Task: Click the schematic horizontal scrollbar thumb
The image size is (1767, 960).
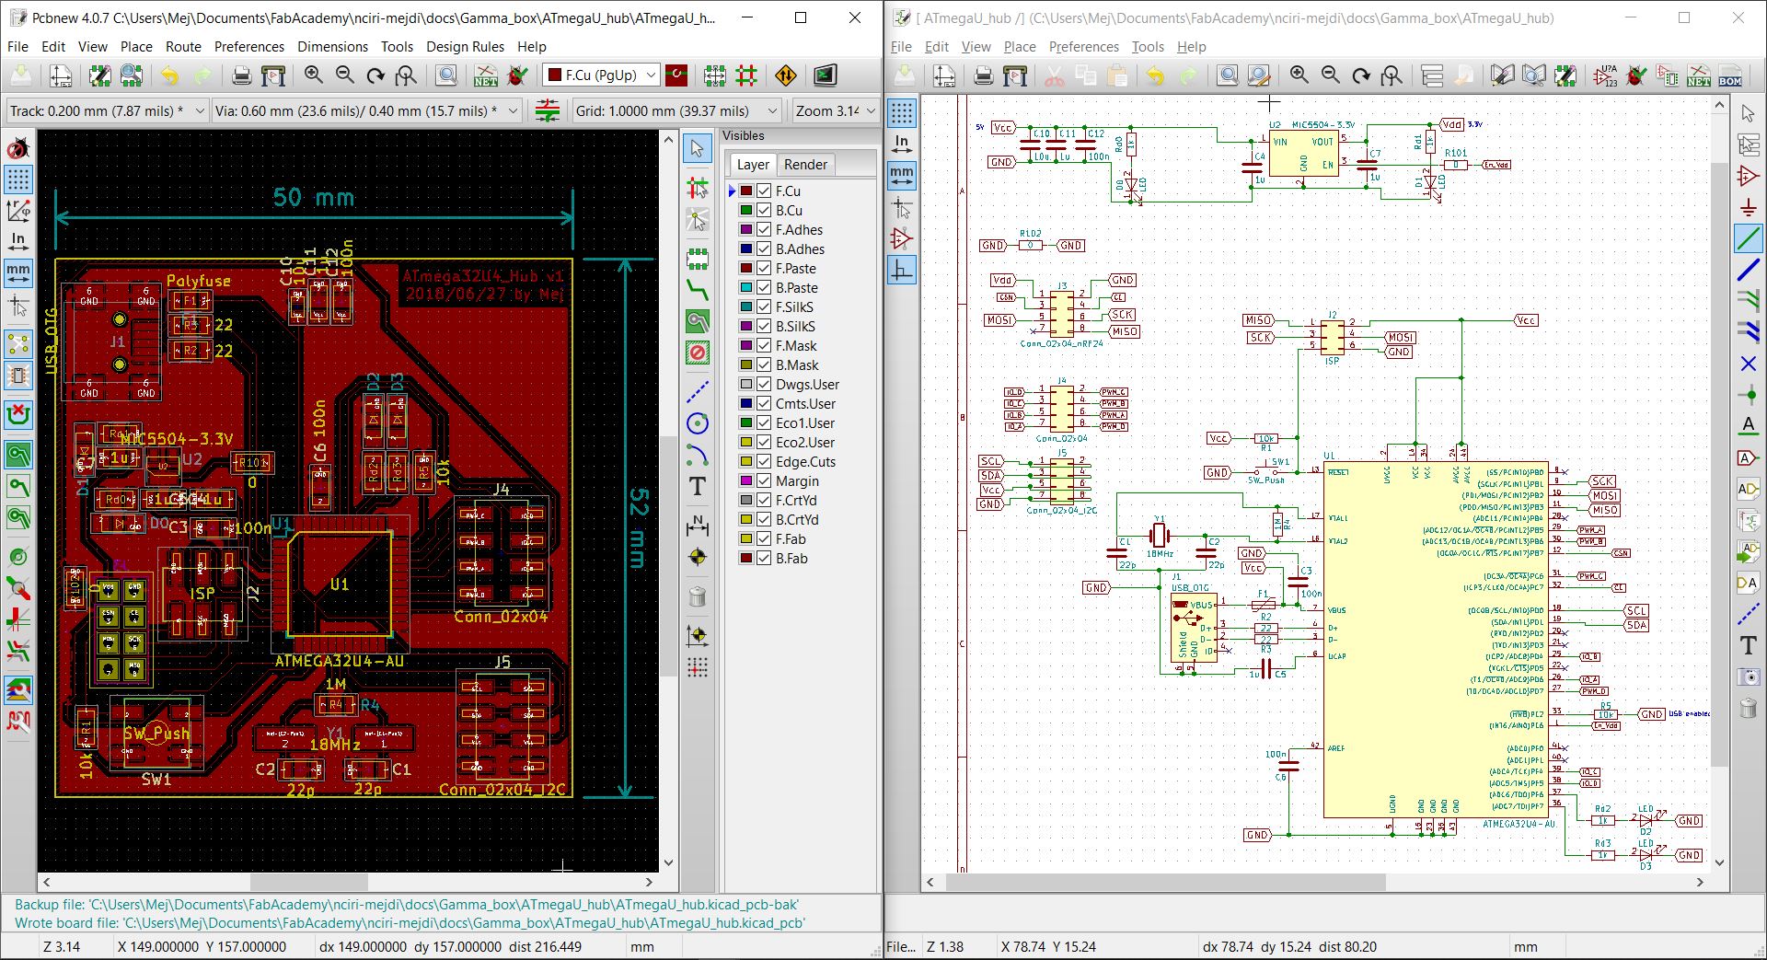Action: click(x=1165, y=882)
